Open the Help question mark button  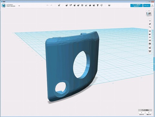pos(152,5)
